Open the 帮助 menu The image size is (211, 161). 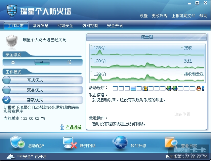[x=203, y=16]
